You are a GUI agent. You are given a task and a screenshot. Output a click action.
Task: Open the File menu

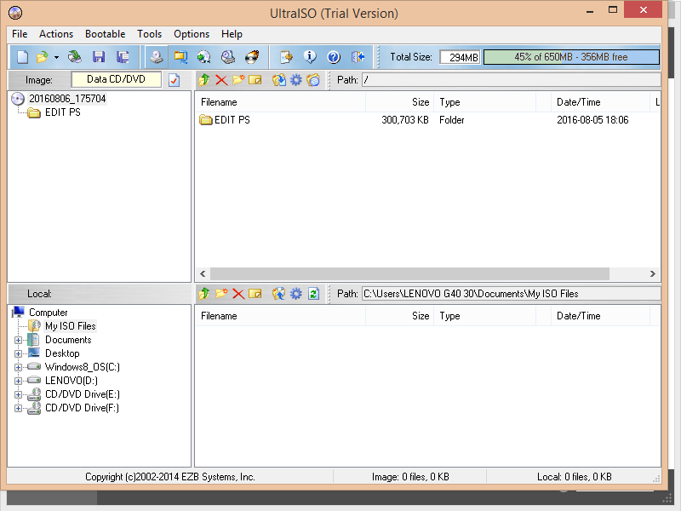tap(20, 34)
